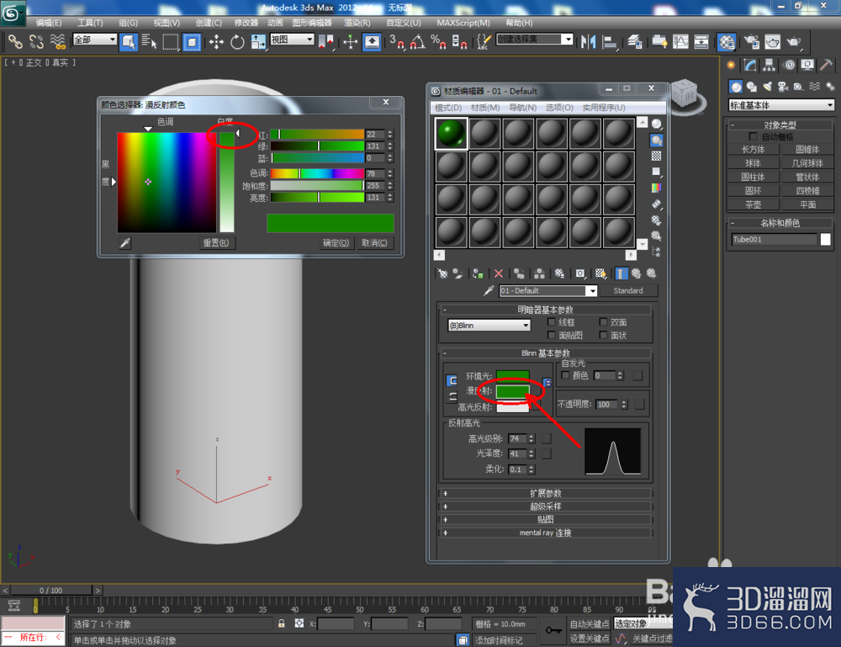841x647 pixels.
Task: Enable the 面状 (Faceted) checkbox
Action: click(603, 335)
